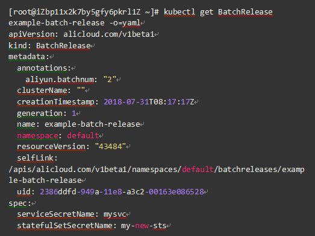The width and height of the screenshot is (315, 236).
Task: Click the 'metadata:' key
Action: pyautogui.click(x=29, y=57)
